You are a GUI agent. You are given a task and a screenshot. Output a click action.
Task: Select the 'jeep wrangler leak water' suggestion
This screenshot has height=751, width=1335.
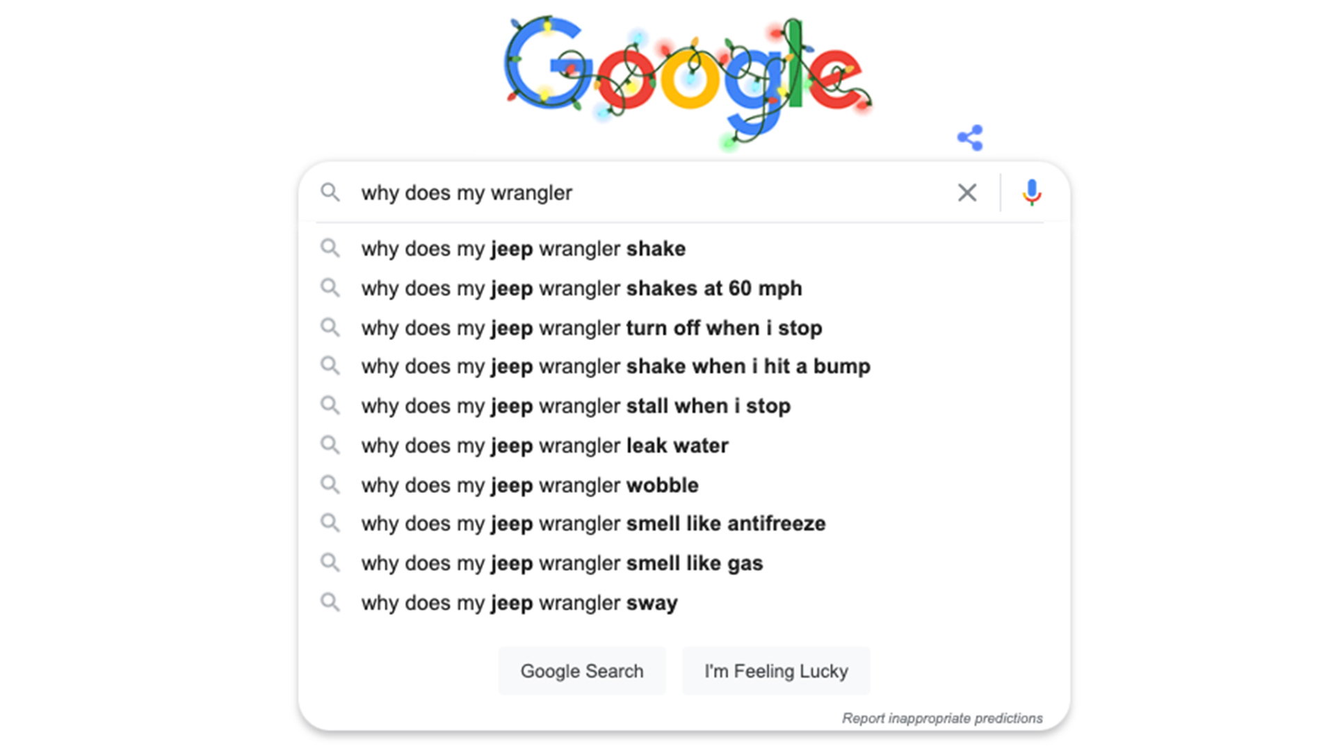click(544, 446)
